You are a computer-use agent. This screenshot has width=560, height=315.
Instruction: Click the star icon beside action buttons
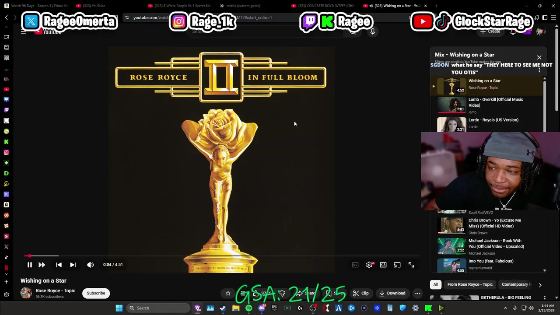click(x=228, y=293)
